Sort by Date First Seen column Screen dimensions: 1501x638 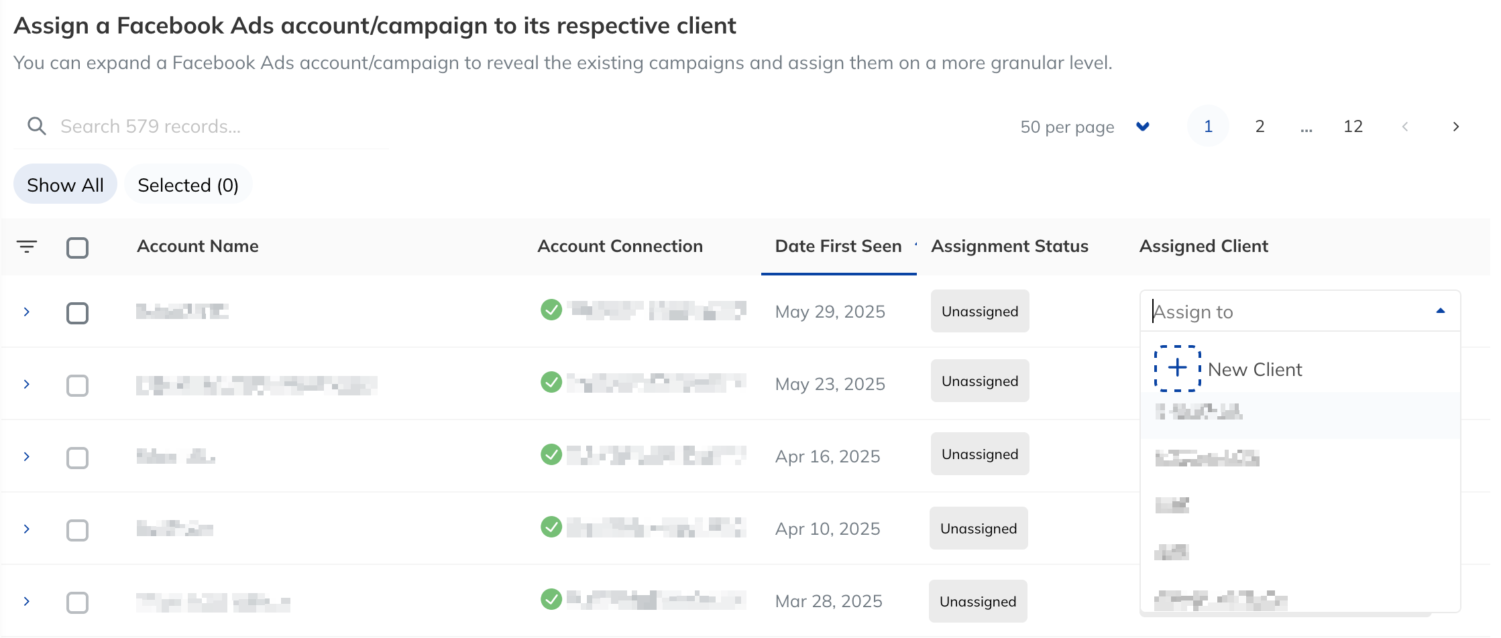(x=838, y=246)
